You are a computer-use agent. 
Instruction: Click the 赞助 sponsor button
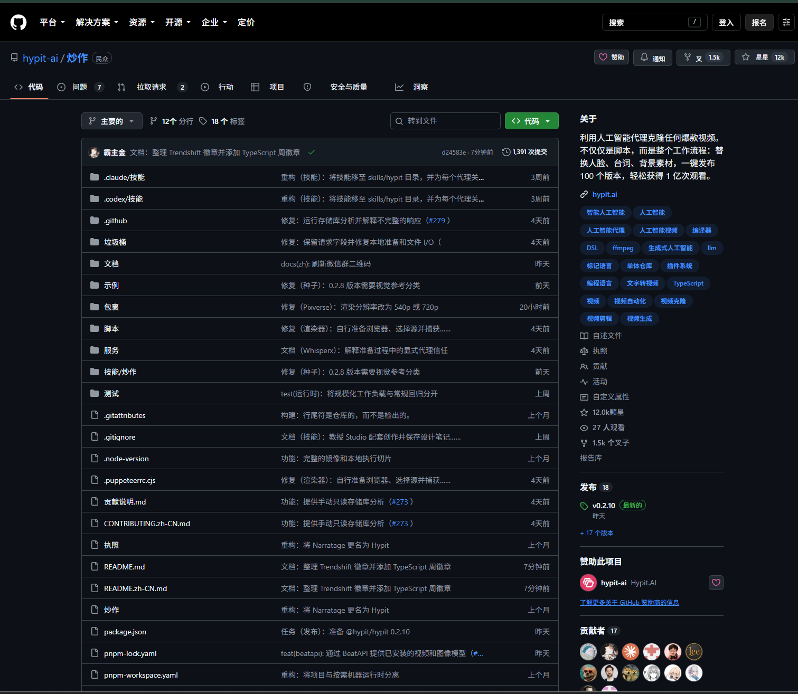[x=612, y=57]
